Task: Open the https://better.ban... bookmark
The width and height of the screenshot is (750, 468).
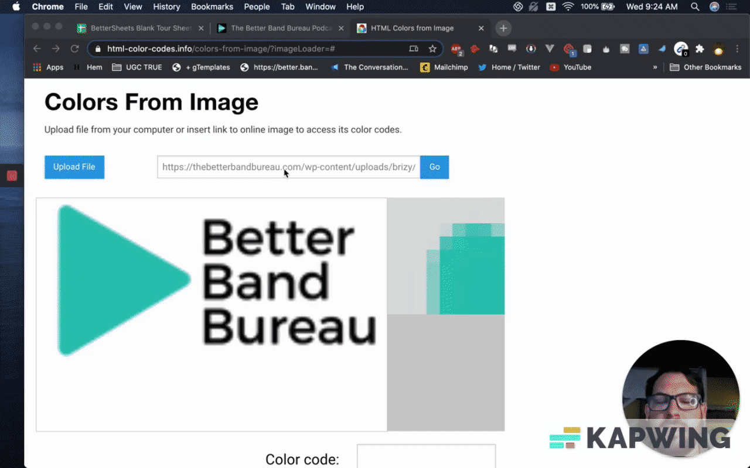Action: tap(279, 67)
